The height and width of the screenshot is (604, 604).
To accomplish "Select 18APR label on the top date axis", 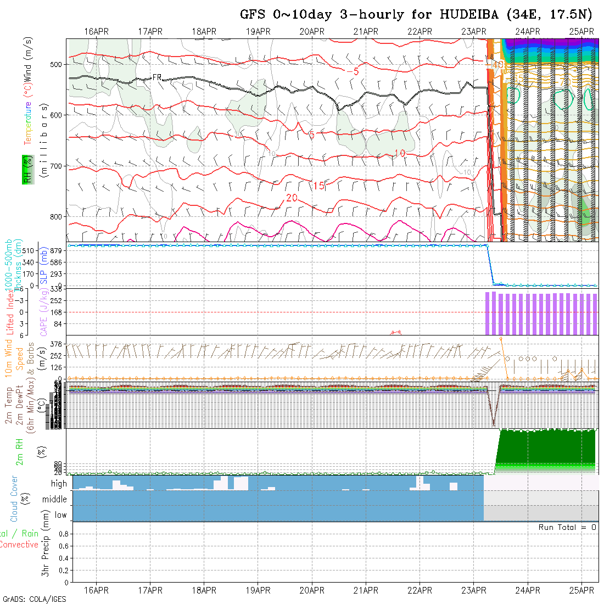I will pyautogui.click(x=204, y=32).
